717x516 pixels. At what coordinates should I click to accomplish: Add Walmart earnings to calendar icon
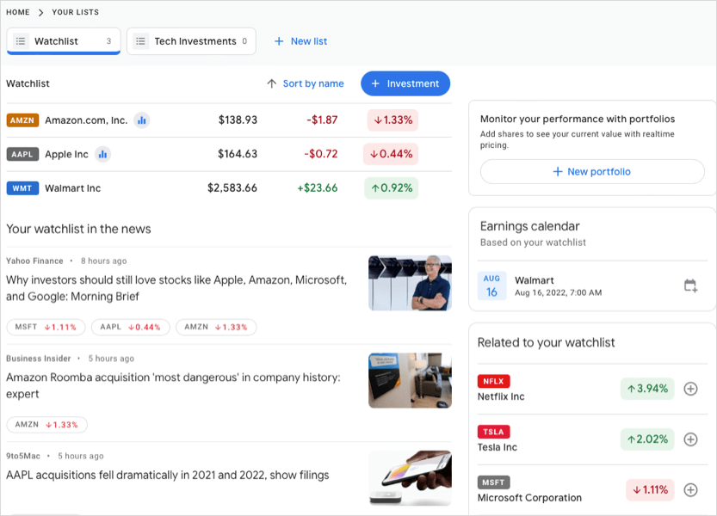tap(690, 286)
